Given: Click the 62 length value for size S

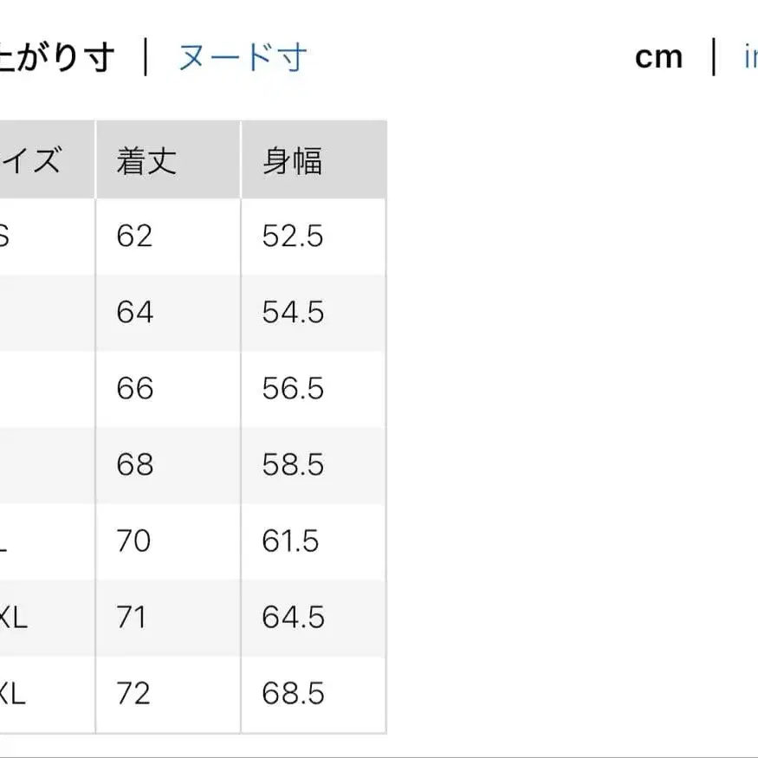Looking at the screenshot, I should click(x=133, y=234).
